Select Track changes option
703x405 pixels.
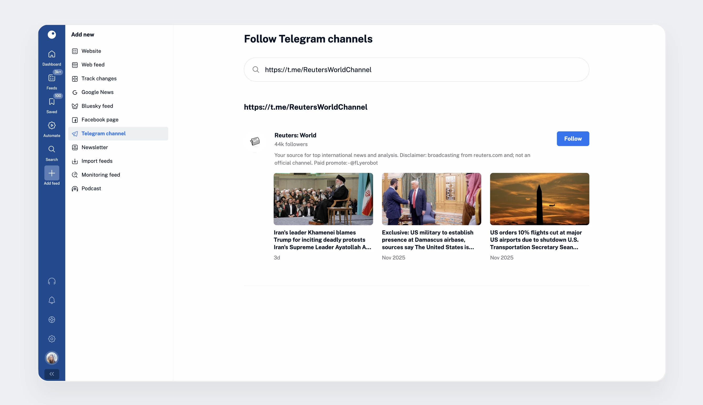coord(99,78)
